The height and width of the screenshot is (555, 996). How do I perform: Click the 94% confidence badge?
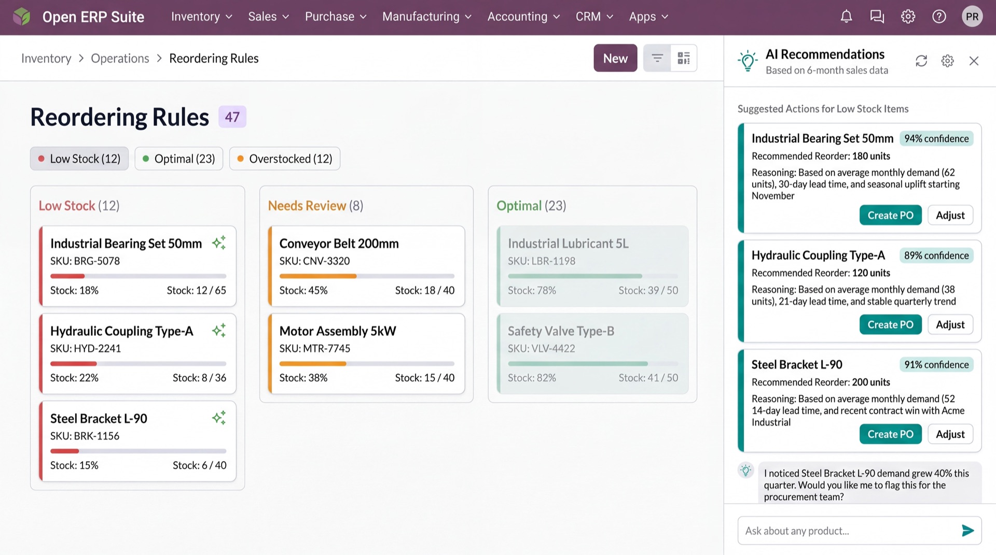pyautogui.click(x=936, y=138)
